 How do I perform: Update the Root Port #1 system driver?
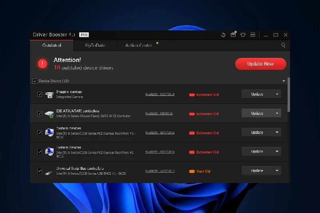(x=257, y=133)
